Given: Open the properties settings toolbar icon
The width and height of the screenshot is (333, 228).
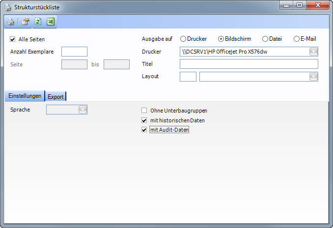Looking at the screenshot, I should (25, 22).
